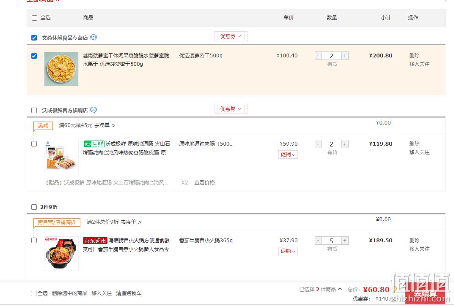Viewport: 454px width, 306px height.
Task: Click the quantity field of 海底捞自热火锅
Action: [332, 241]
